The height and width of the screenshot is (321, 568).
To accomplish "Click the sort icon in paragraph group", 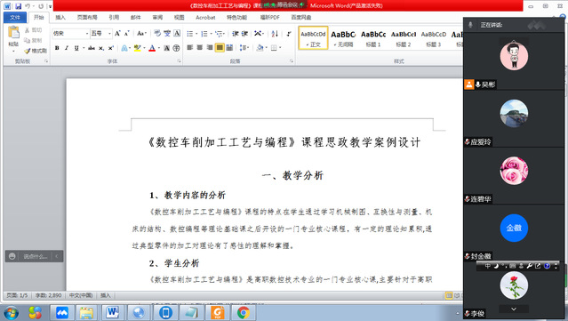I will (x=275, y=34).
